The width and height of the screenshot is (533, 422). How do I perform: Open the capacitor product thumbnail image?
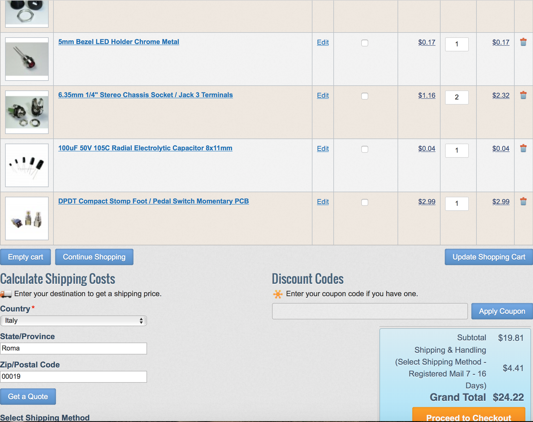[x=27, y=165]
